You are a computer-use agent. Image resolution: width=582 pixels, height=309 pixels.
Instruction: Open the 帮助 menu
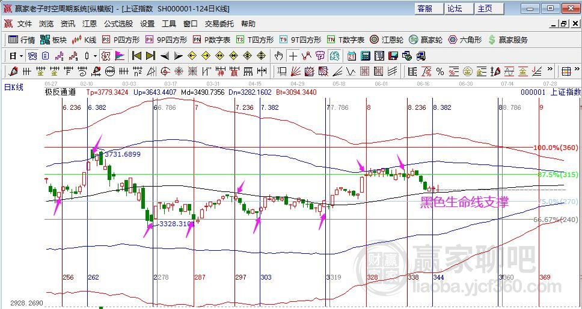click(248, 24)
